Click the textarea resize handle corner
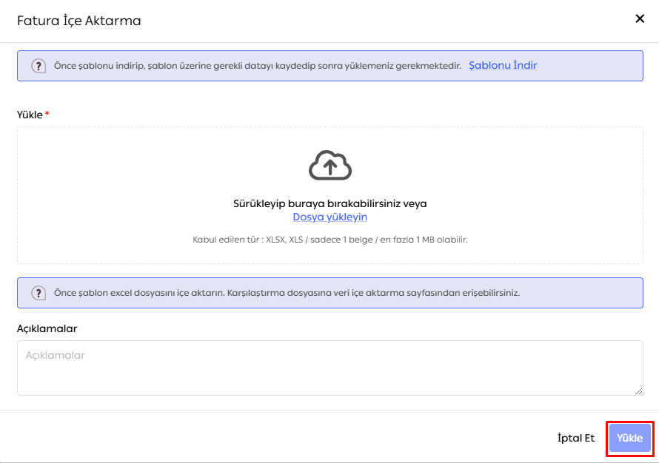 click(x=639, y=391)
